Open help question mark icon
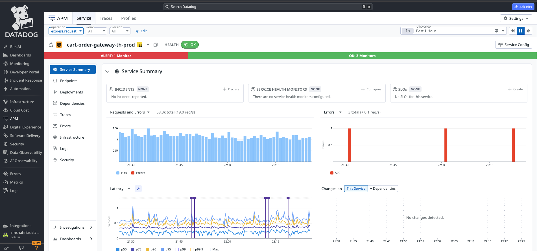Image resolution: width=537 pixels, height=251 pixels. point(36,248)
